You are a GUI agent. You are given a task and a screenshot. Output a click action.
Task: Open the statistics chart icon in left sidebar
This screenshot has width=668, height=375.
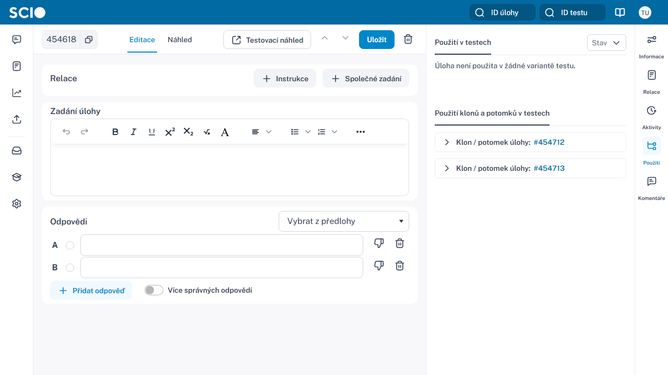point(17,93)
